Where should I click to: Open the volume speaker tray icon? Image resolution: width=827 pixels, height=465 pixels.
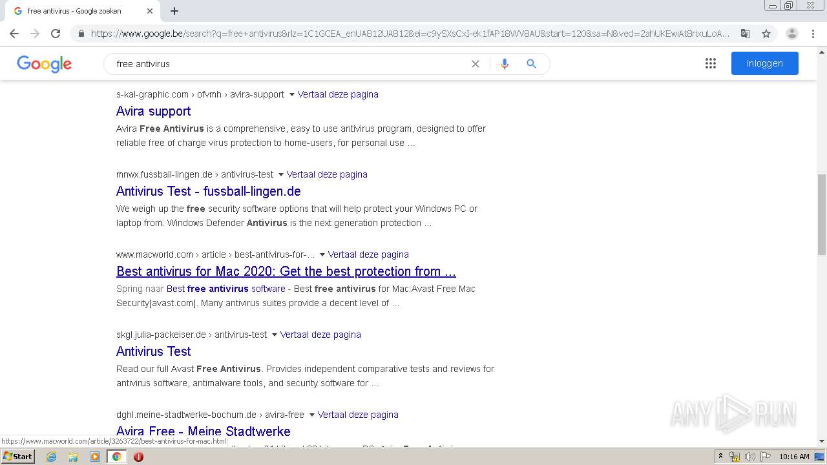(749, 457)
